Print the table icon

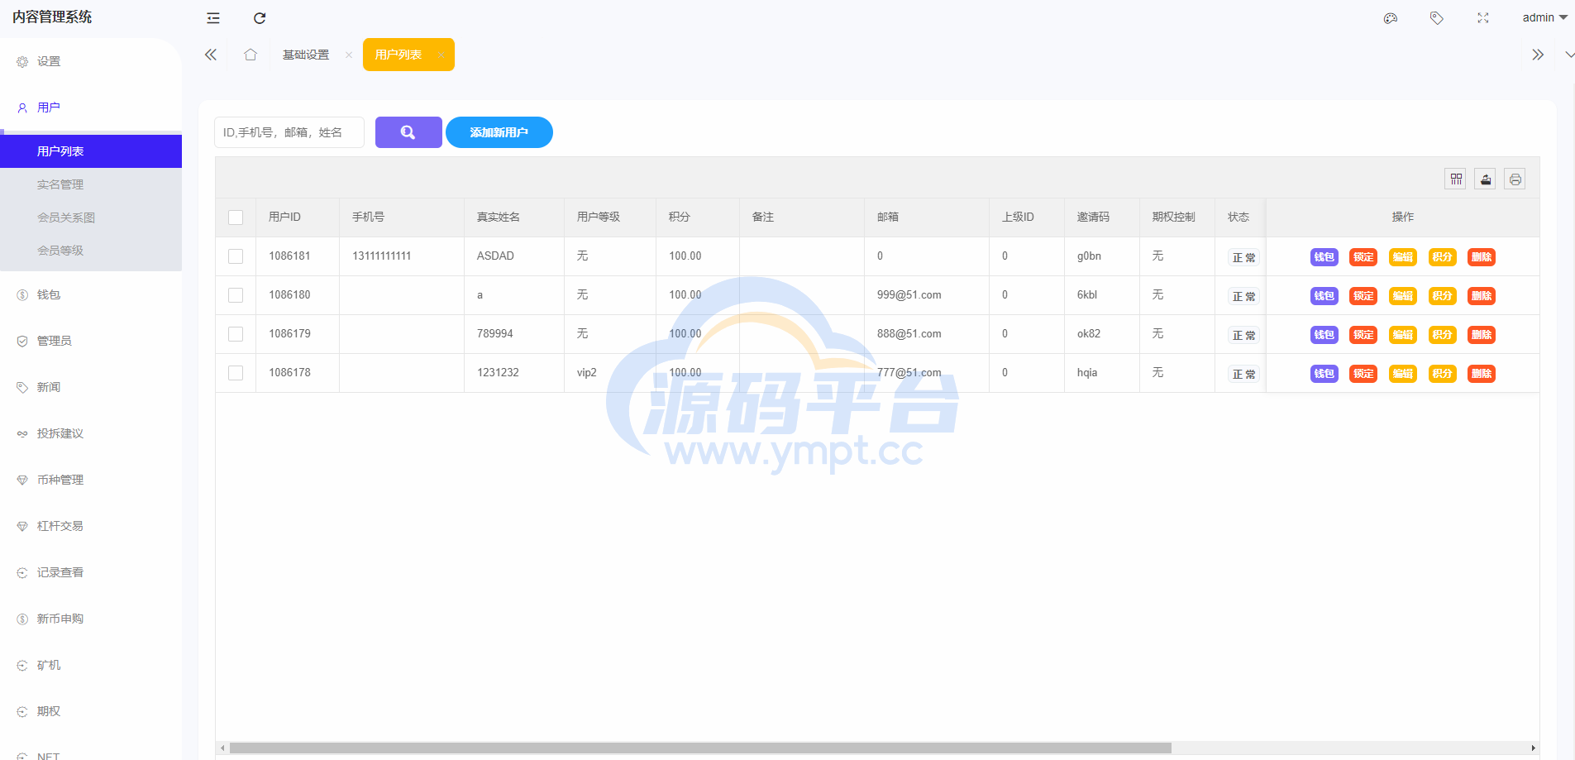(x=1515, y=179)
